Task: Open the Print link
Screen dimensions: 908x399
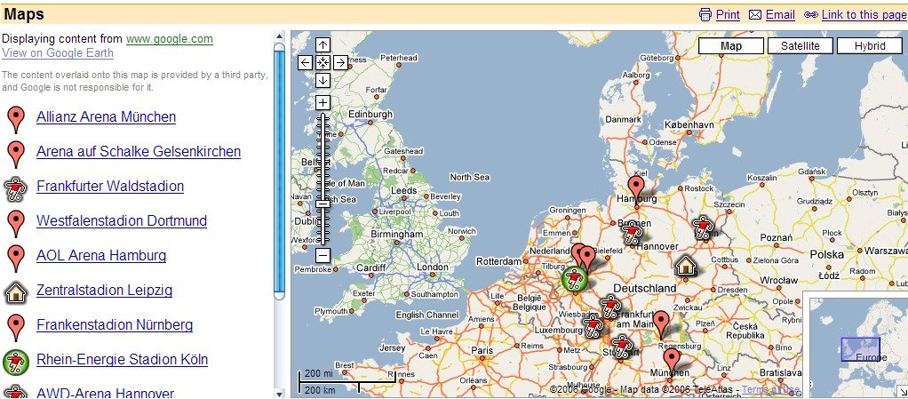Action: point(728,14)
